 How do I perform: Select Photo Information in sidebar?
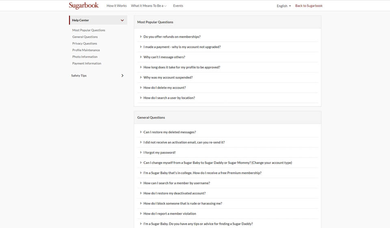coord(85,57)
